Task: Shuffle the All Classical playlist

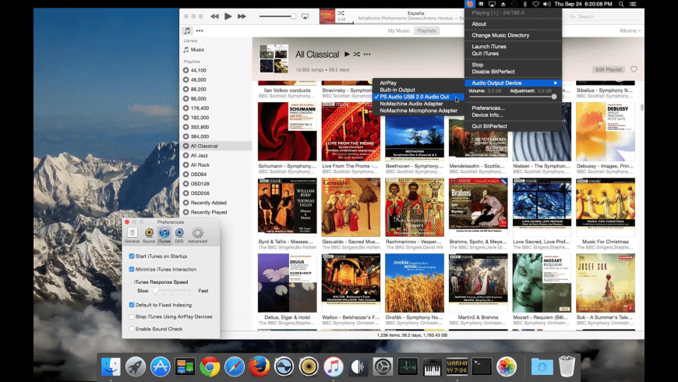Action: point(357,55)
